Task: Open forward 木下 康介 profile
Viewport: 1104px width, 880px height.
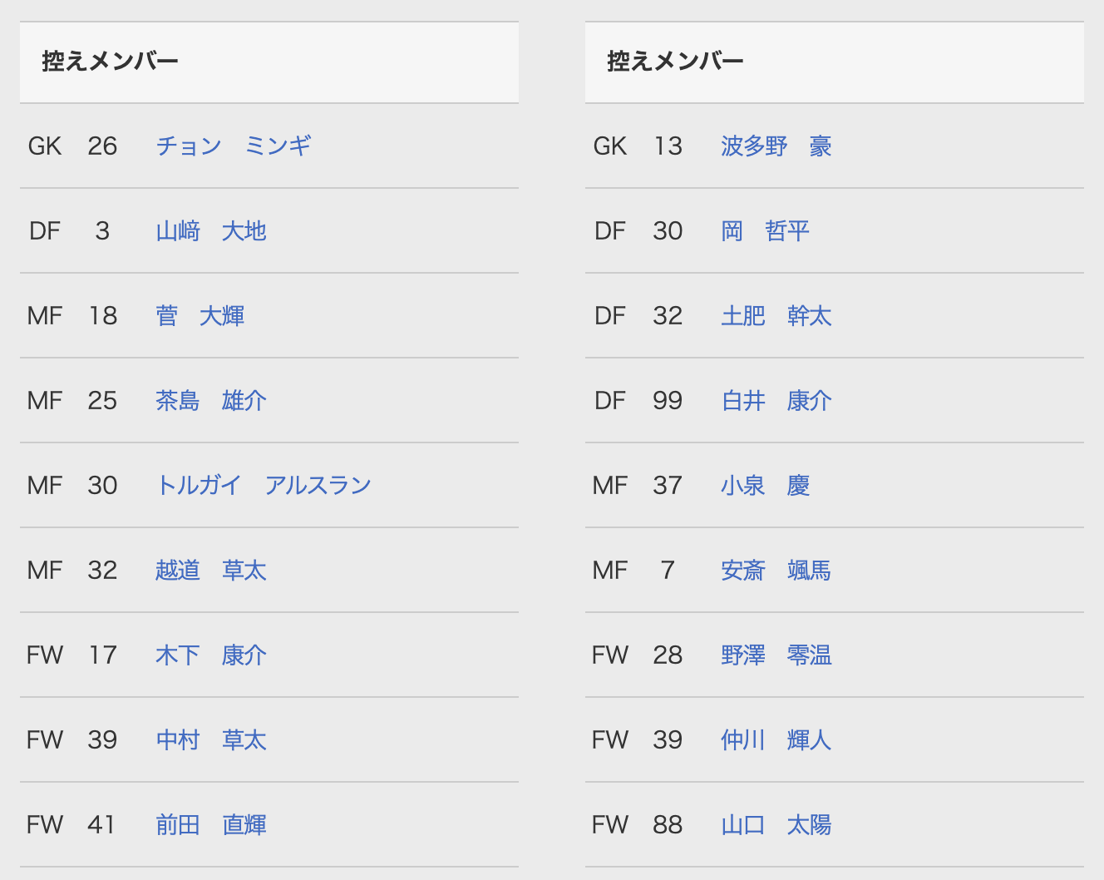Action: pos(211,655)
